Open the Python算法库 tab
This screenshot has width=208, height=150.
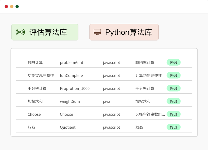tap(124, 32)
